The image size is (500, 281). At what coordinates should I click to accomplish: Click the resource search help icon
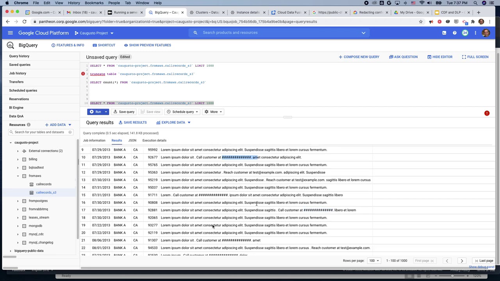click(x=70, y=132)
